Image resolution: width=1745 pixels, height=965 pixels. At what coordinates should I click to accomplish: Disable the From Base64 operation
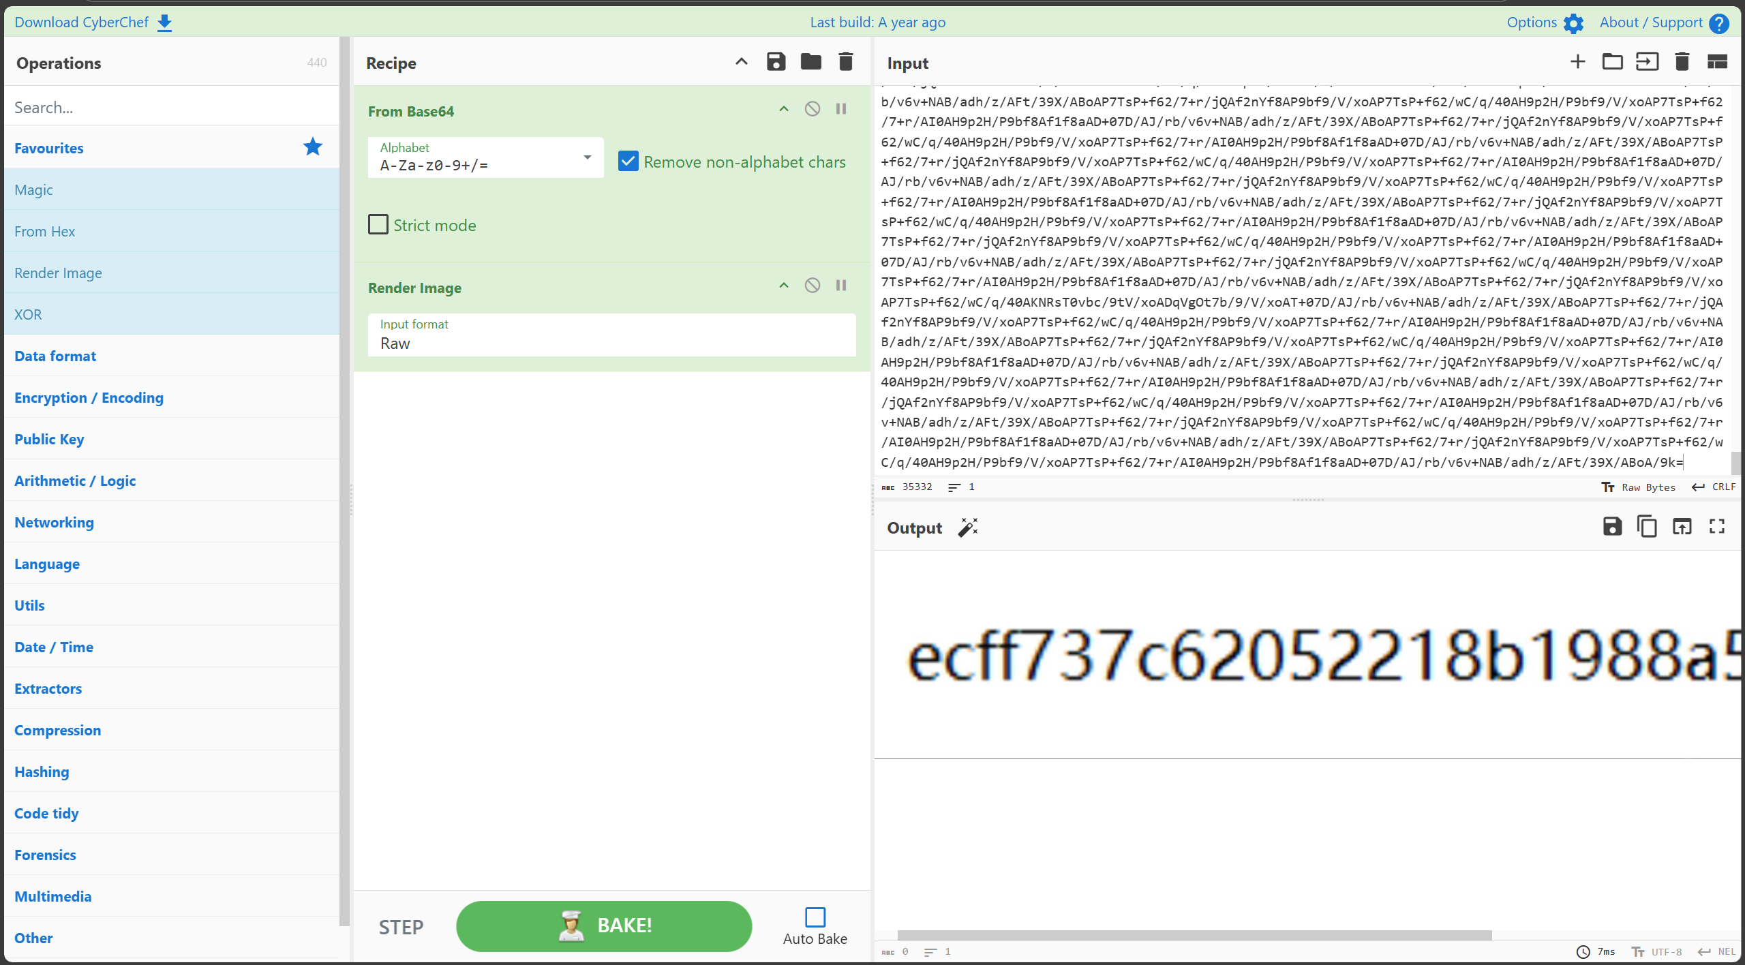pyautogui.click(x=812, y=109)
